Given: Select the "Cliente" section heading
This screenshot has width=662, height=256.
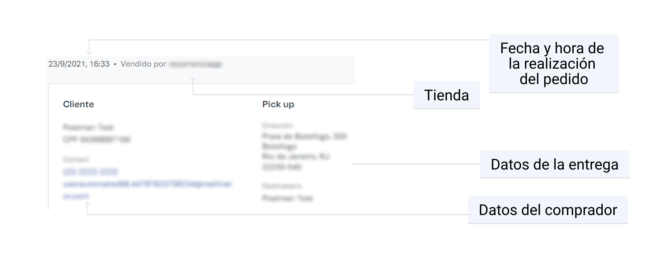Looking at the screenshot, I should (x=78, y=104).
